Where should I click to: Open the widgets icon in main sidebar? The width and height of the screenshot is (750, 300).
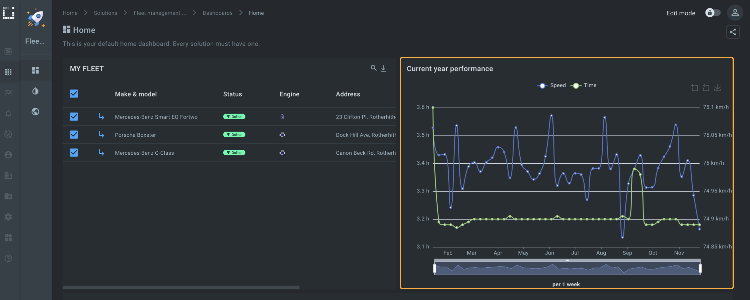coord(8,238)
